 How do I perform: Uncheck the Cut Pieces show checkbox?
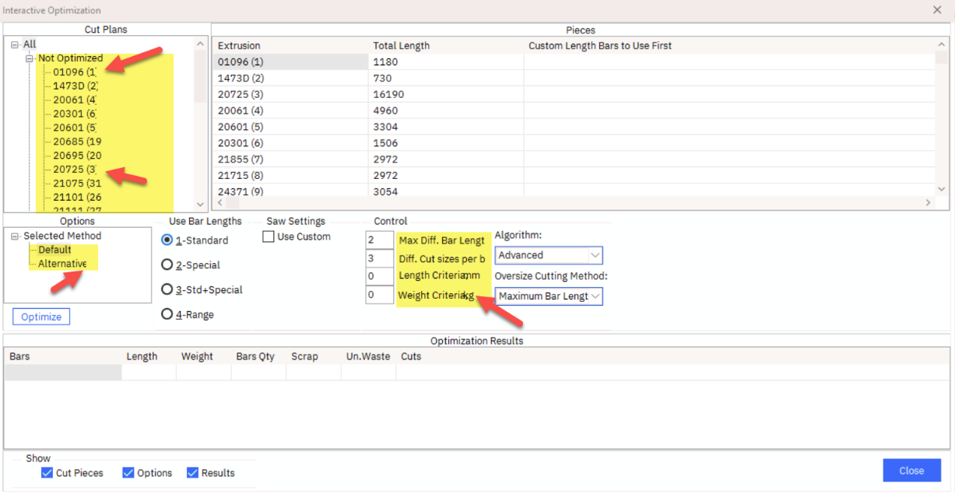tap(47, 473)
